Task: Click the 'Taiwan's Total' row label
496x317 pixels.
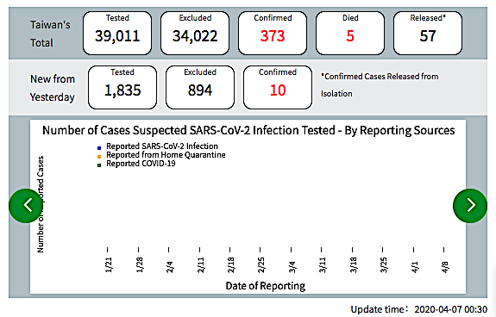Action: 50,34
